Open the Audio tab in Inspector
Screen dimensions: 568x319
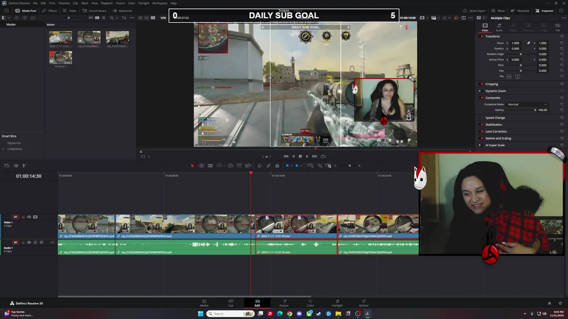499,27
